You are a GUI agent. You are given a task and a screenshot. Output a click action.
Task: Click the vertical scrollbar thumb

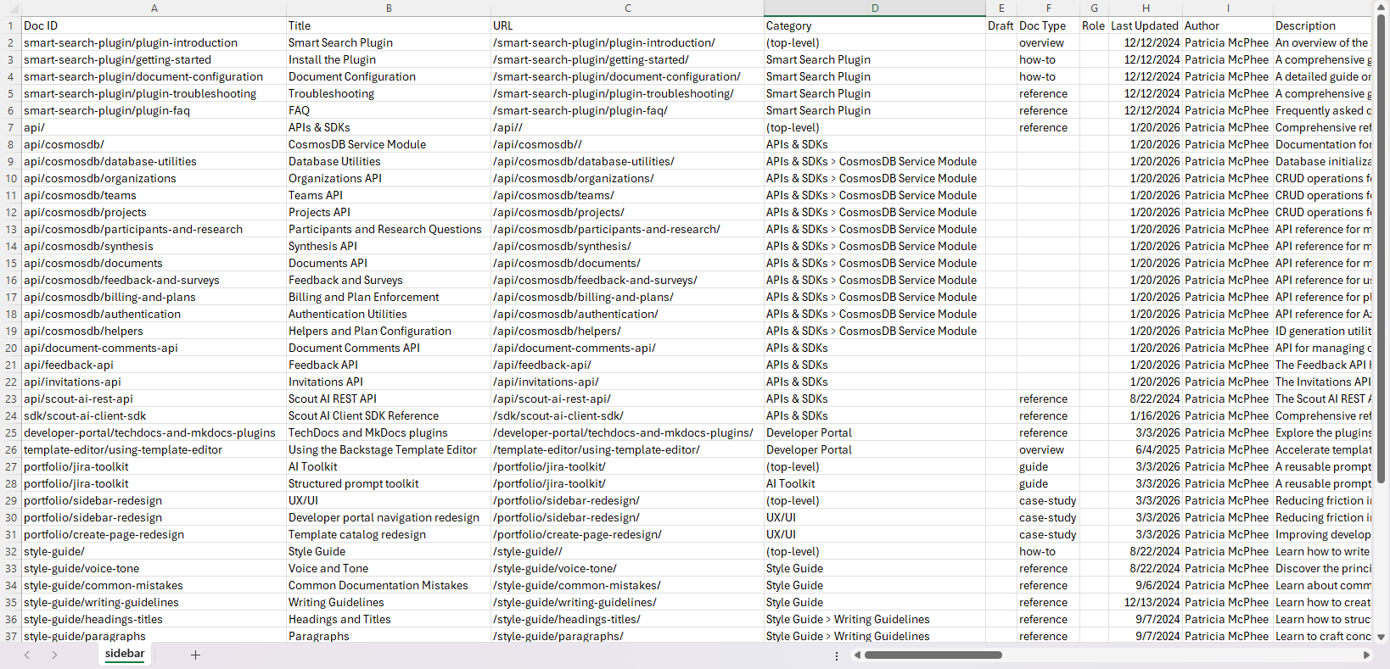click(1382, 254)
